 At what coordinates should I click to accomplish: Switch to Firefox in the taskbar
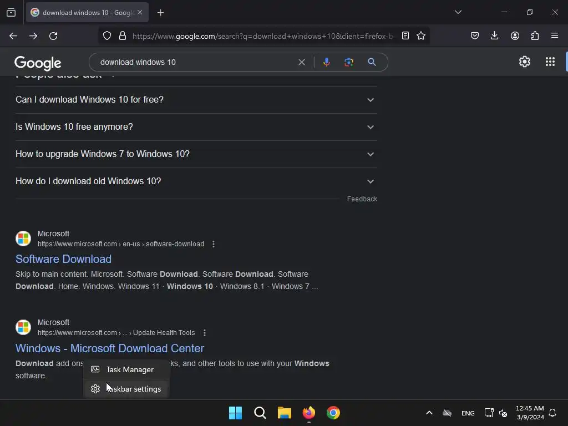309,413
